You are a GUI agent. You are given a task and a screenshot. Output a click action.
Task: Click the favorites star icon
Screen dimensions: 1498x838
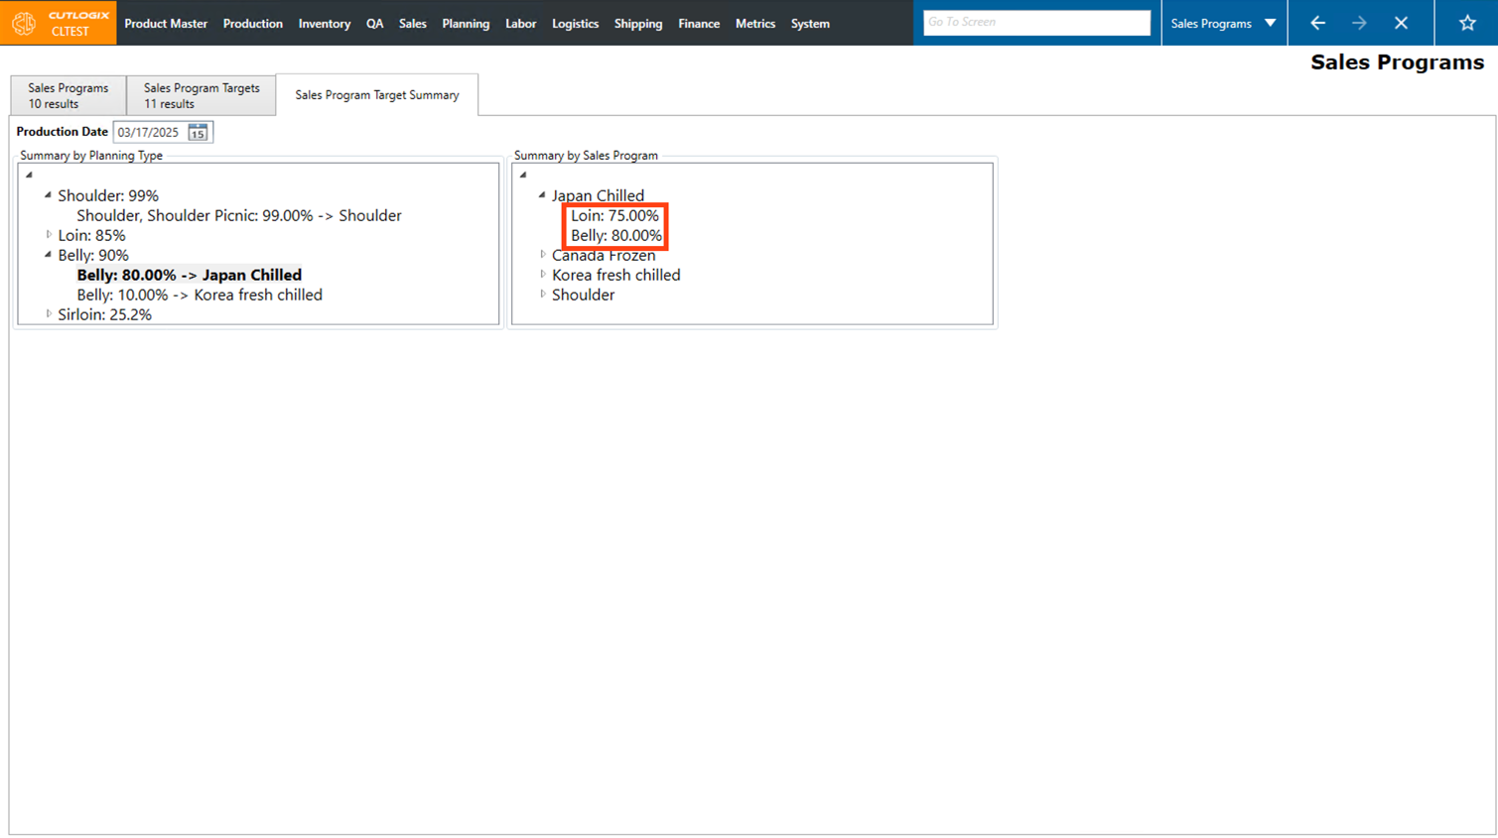[x=1466, y=23]
